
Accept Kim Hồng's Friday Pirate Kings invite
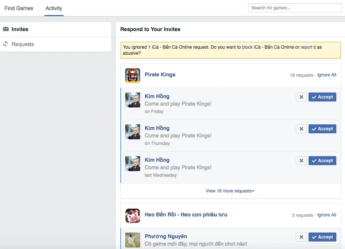point(322,97)
